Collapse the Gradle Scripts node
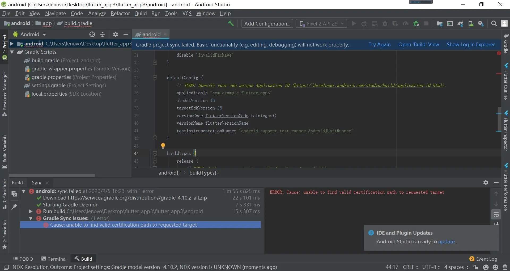This screenshot has width=510, height=271. (x=12, y=52)
